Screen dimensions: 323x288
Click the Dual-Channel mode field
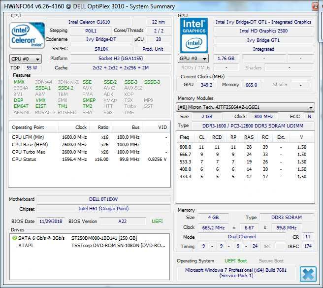[242, 237]
